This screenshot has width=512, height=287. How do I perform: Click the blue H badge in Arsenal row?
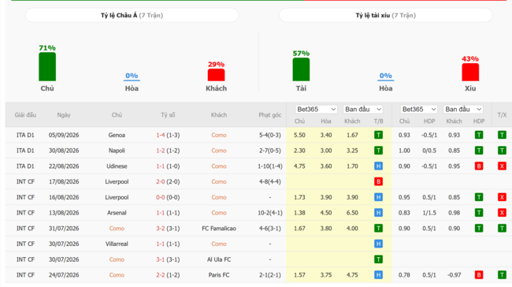(378, 213)
